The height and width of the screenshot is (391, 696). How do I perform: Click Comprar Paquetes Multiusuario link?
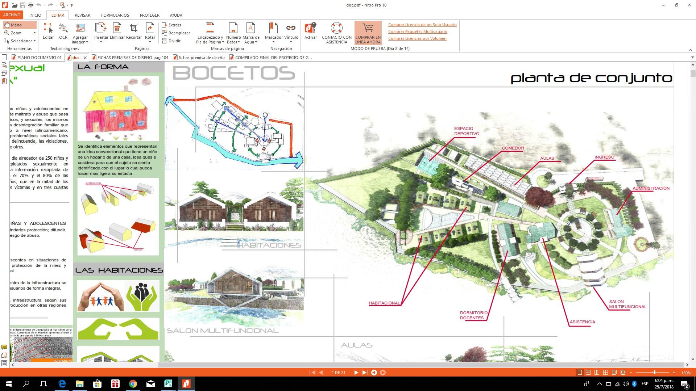(418, 31)
